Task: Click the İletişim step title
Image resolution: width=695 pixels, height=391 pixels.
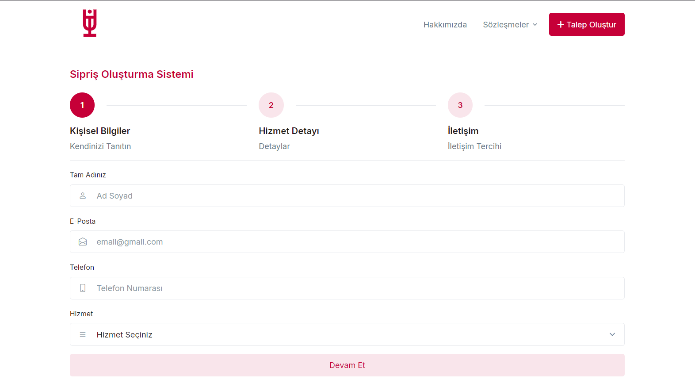Action: (x=463, y=131)
